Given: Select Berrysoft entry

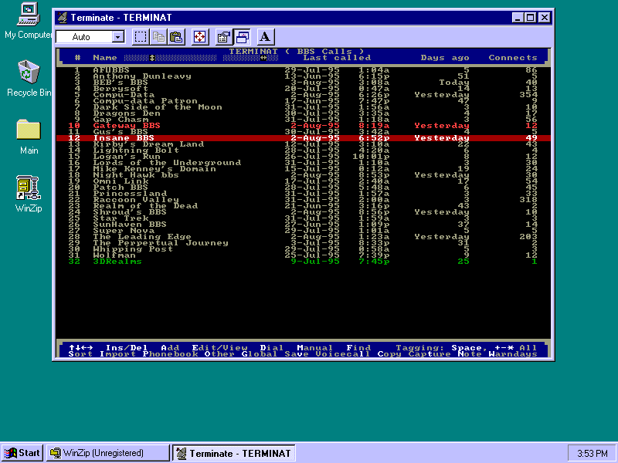Looking at the screenshot, I should click(x=304, y=89).
